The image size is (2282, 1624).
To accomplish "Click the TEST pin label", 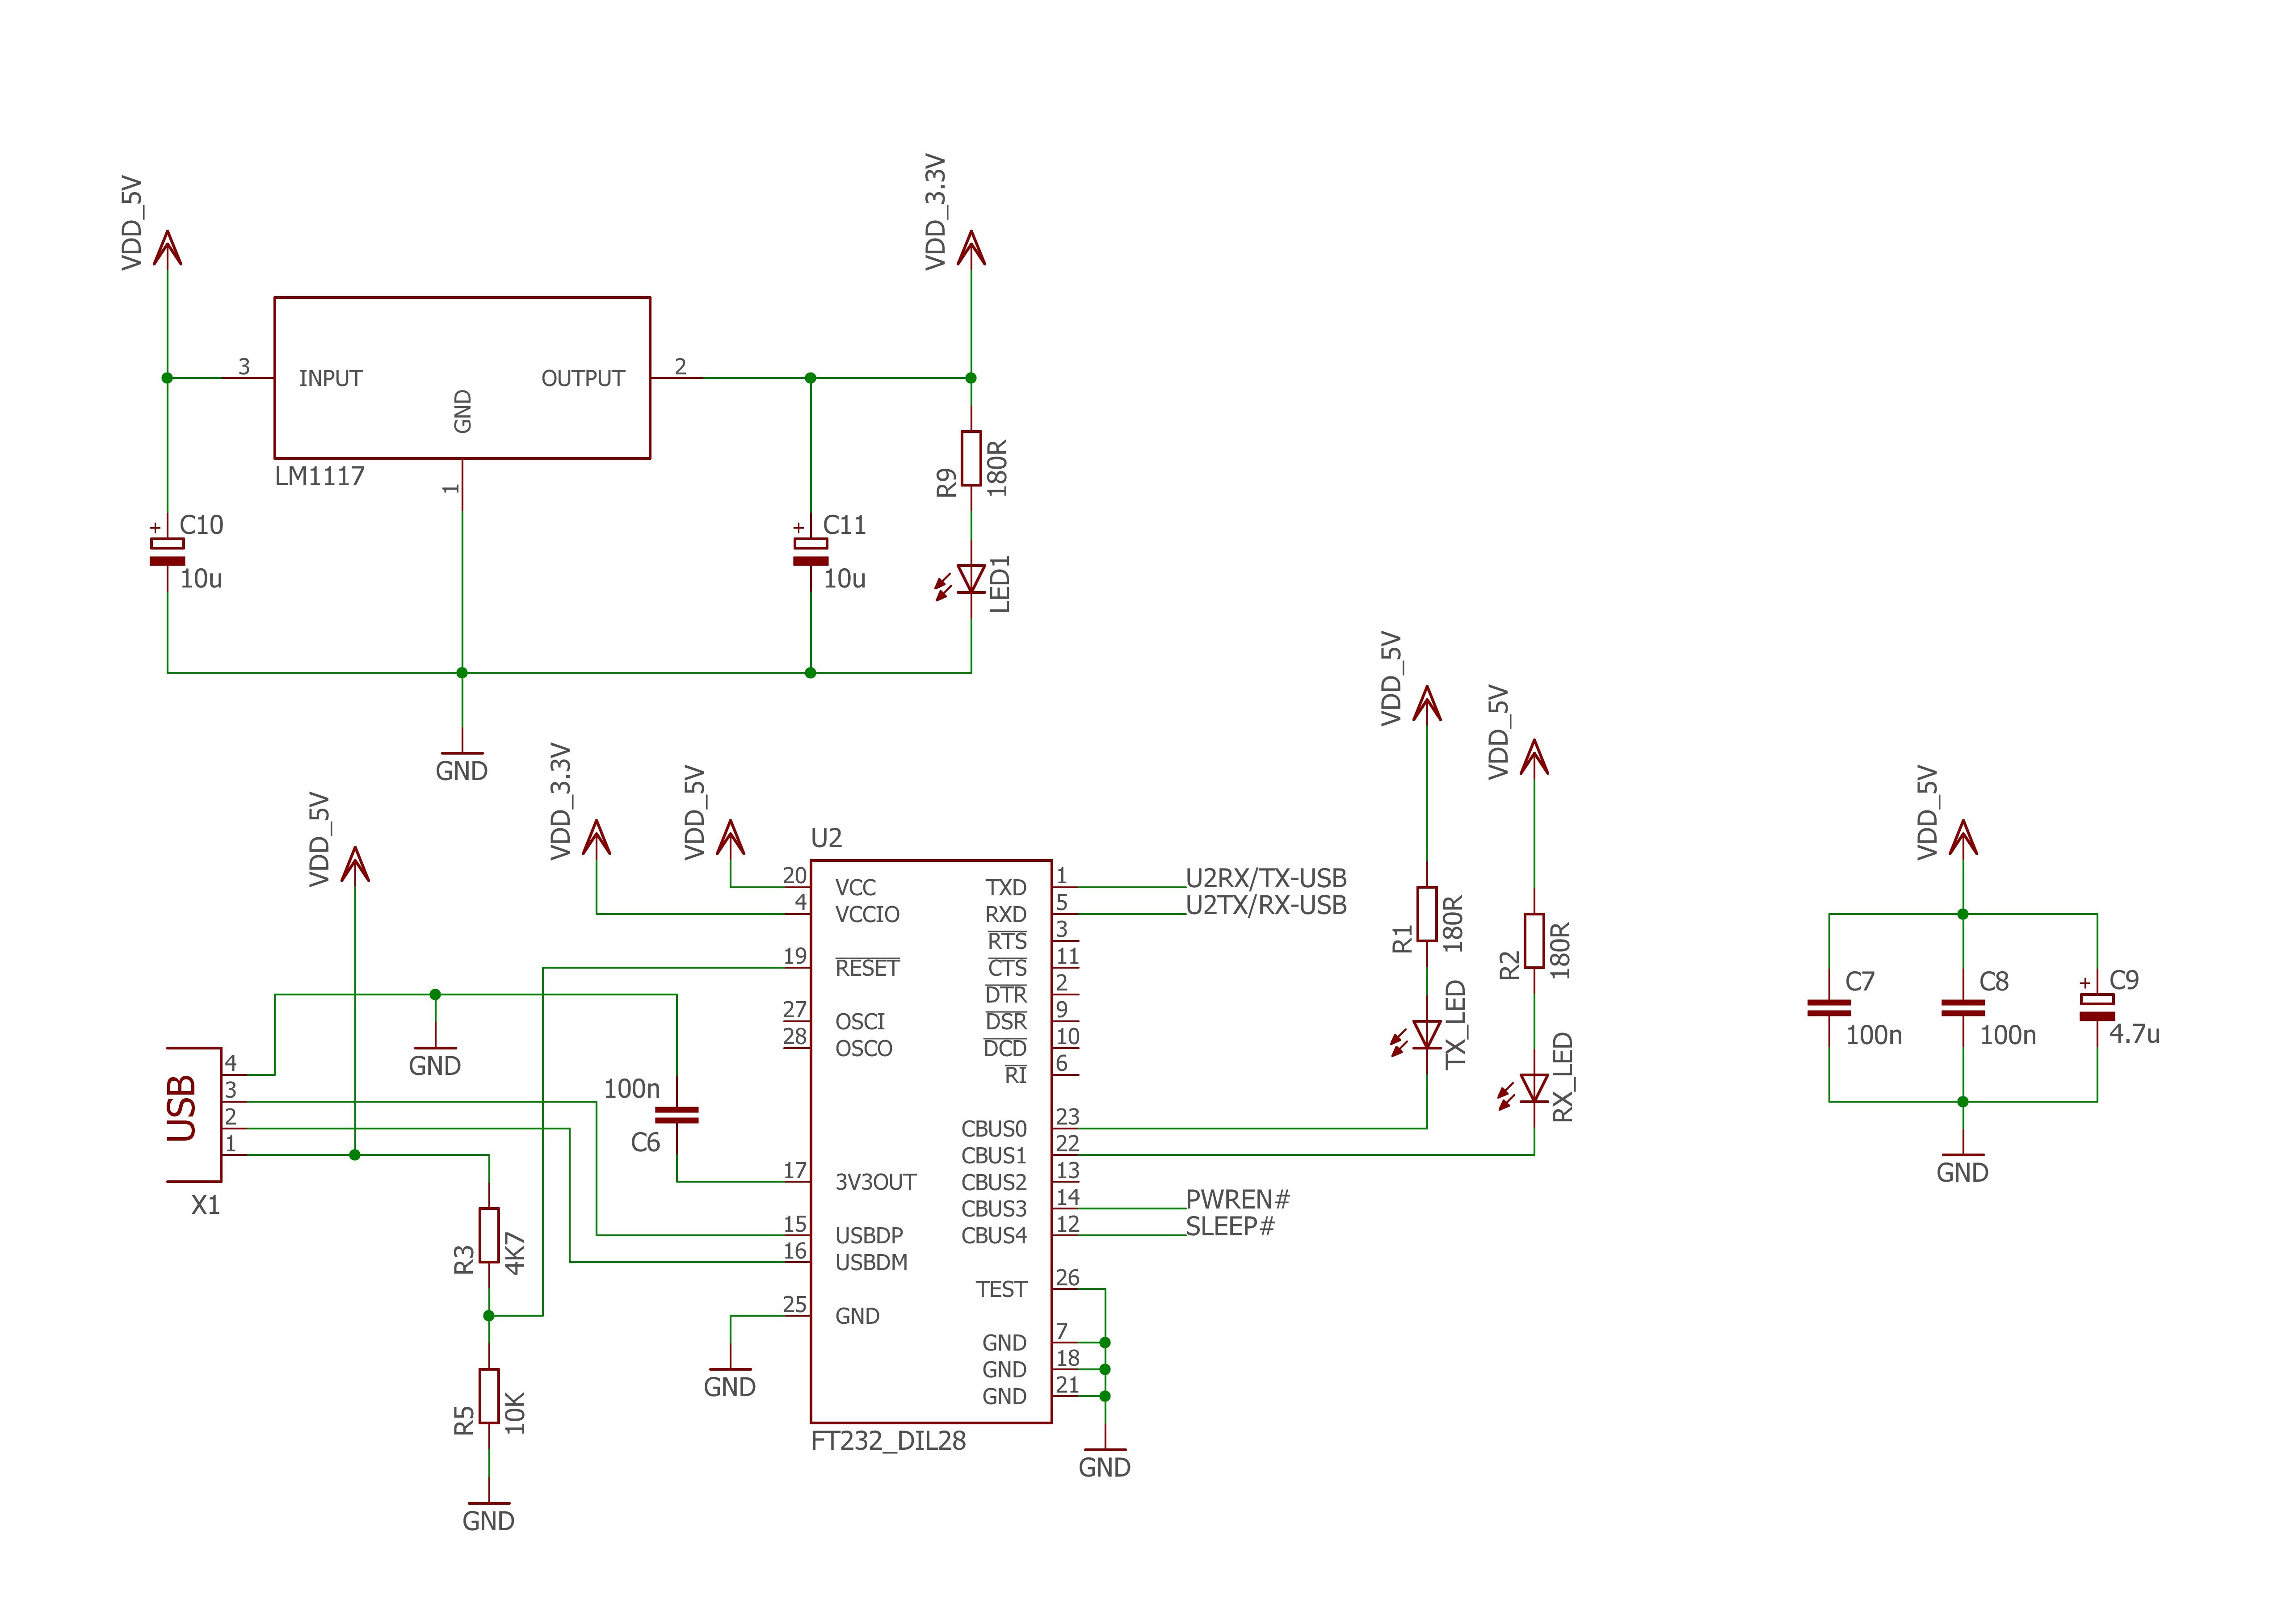I will [1002, 1289].
